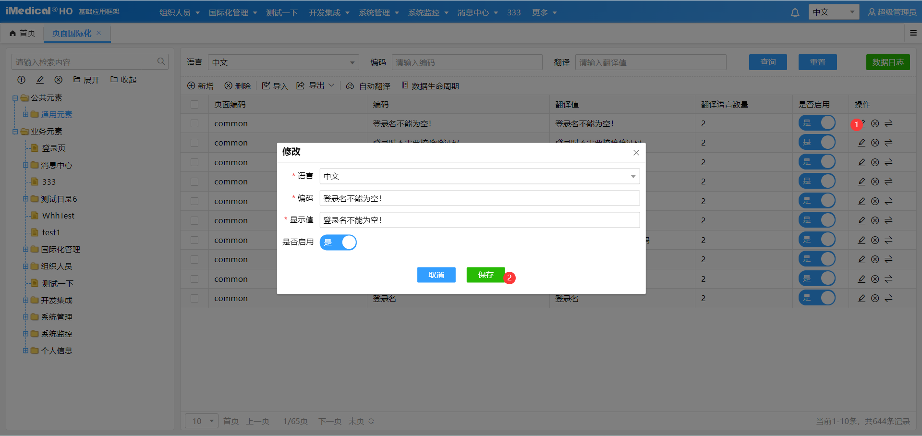
Task: Expand the 系统管理 tree node
Action: 25,317
